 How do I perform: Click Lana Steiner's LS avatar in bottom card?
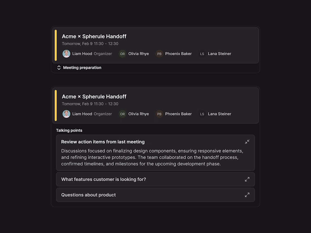point(202,114)
